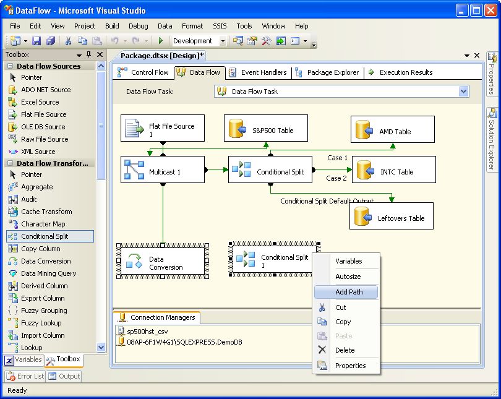
Task: Open the active files dropdown arrow by Package.dtsx
Action: coord(467,56)
